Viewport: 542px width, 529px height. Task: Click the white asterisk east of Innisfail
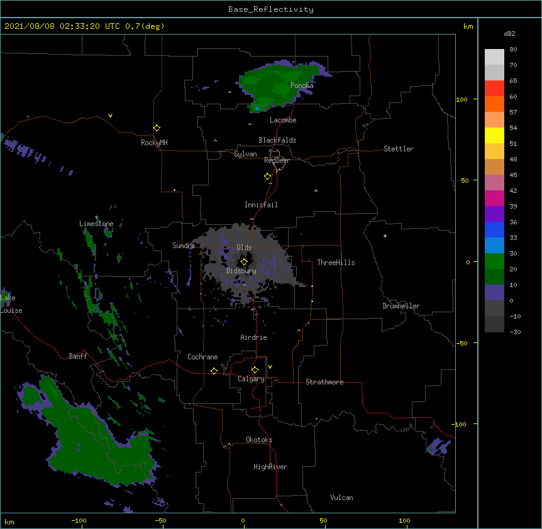pyautogui.click(x=316, y=190)
